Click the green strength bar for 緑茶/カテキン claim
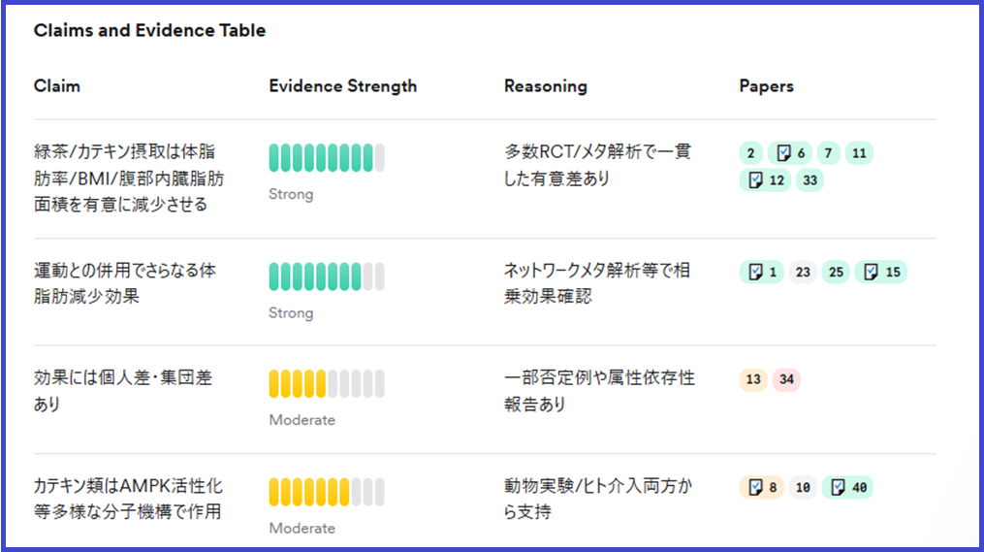Screen dimensions: 984x552 (x=326, y=157)
